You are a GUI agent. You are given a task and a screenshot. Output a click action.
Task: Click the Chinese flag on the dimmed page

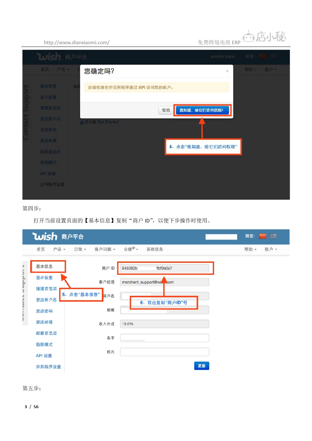262,56
